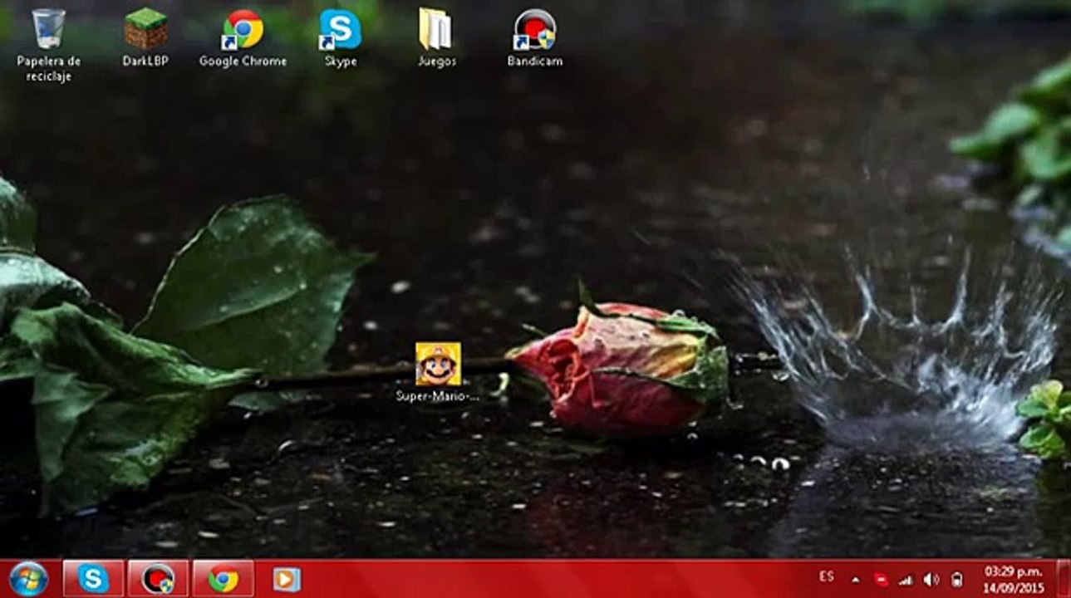Open the battery power tray icon

[956, 579]
